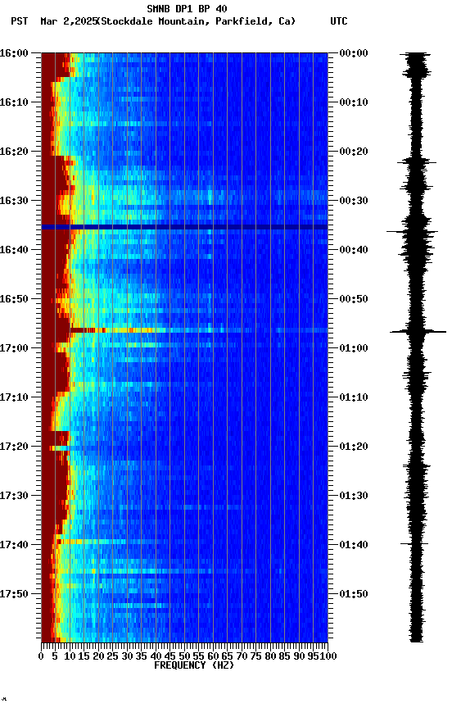
Task: Click the 16:30 PST time label
Action: (x=14, y=201)
